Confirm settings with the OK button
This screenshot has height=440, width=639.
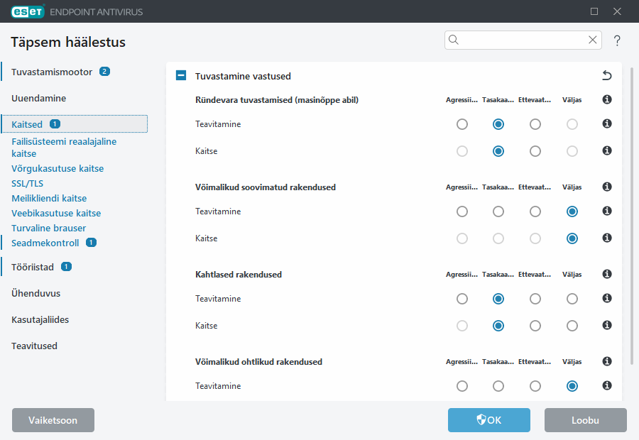click(488, 420)
